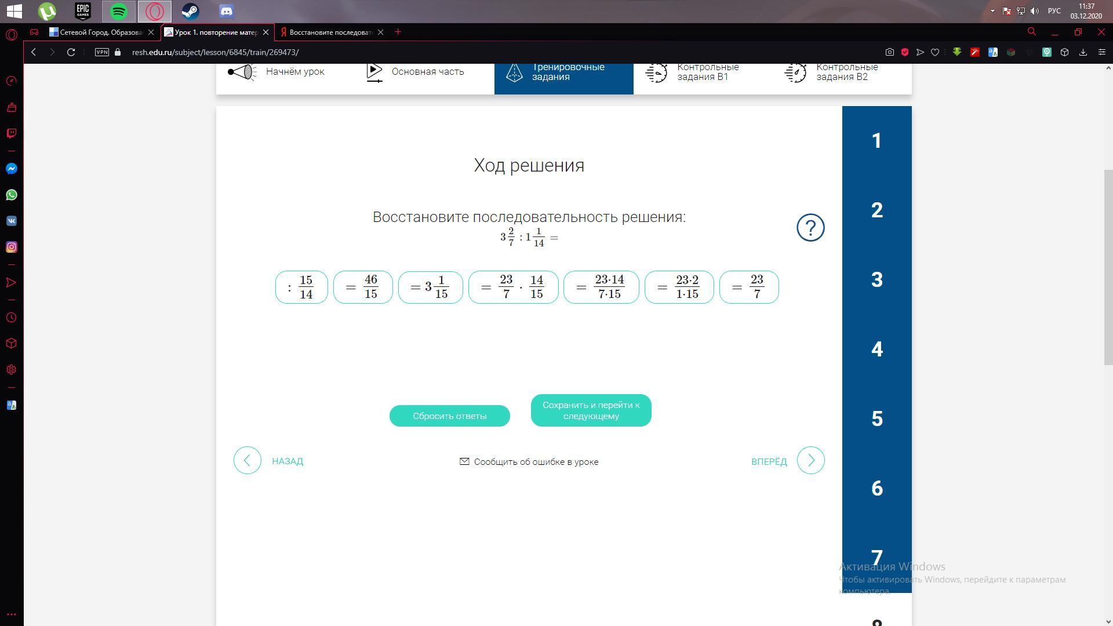Open Spotify from the taskbar

tap(119, 11)
